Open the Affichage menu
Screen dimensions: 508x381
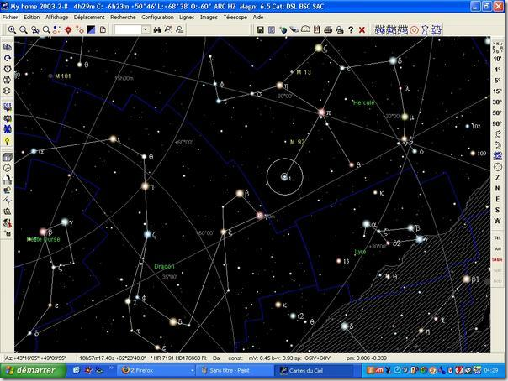(x=56, y=17)
